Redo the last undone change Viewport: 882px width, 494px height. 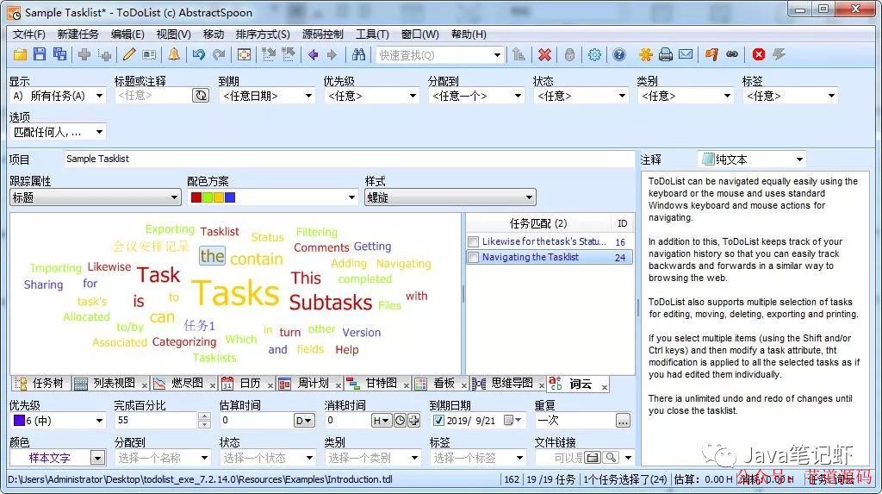pos(219,54)
